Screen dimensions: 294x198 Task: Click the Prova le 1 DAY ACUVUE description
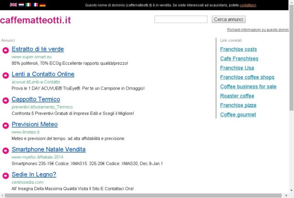pos(78,88)
